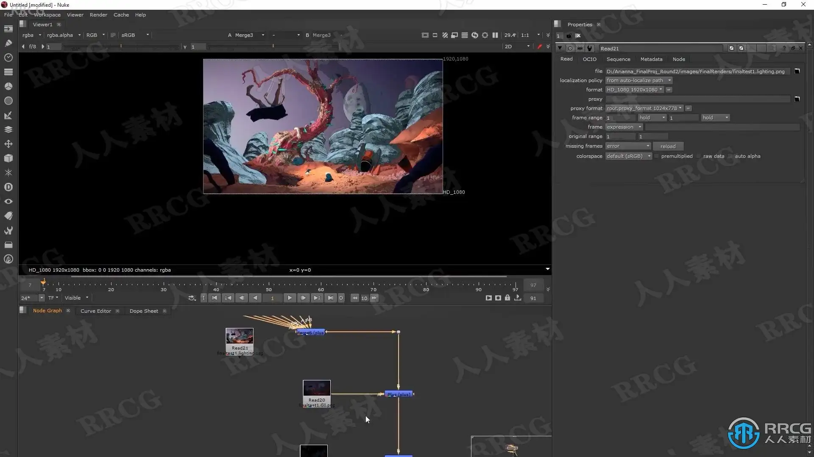814x457 pixels.
Task: Open the Time nodes clock menu
Action: pyautogui.click(x=8, y=58)
